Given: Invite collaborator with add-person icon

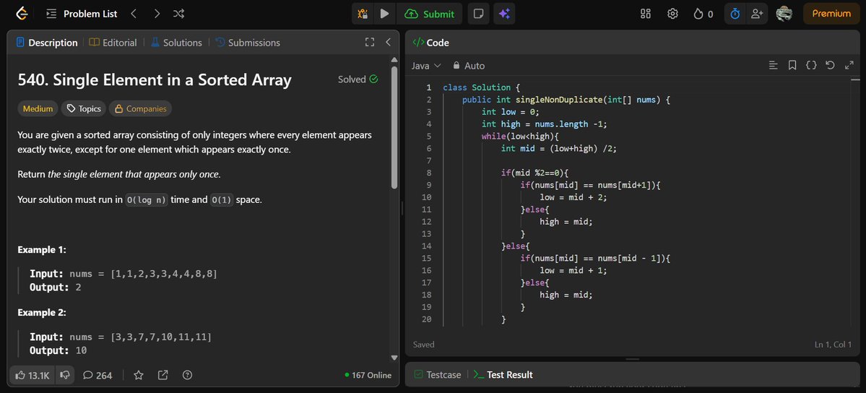Looking at the screenshot, I should pyautogui.click(x=757, y=14).
